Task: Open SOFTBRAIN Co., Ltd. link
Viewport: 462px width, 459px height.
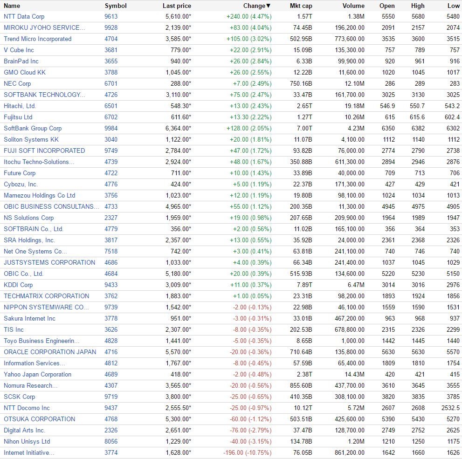Action: pos(33,229)
